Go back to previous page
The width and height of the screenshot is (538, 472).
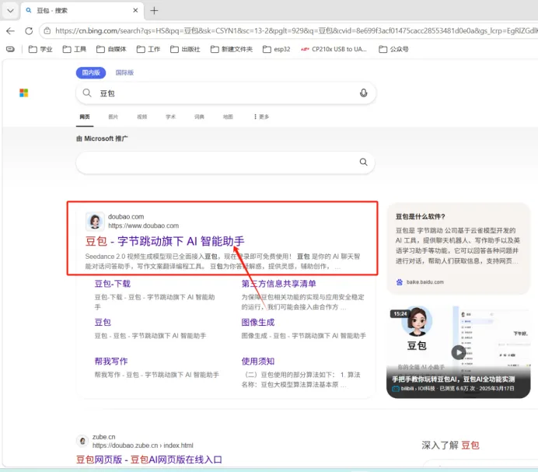click(x=11, y=31)
